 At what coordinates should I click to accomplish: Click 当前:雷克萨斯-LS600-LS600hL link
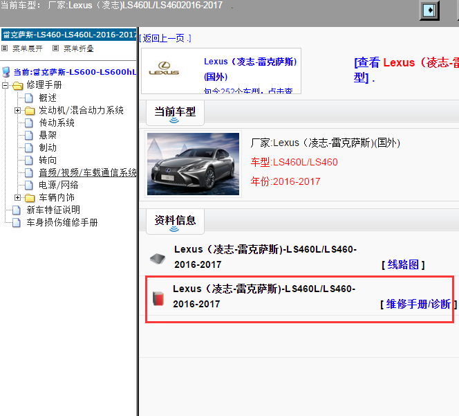(75, 72)
